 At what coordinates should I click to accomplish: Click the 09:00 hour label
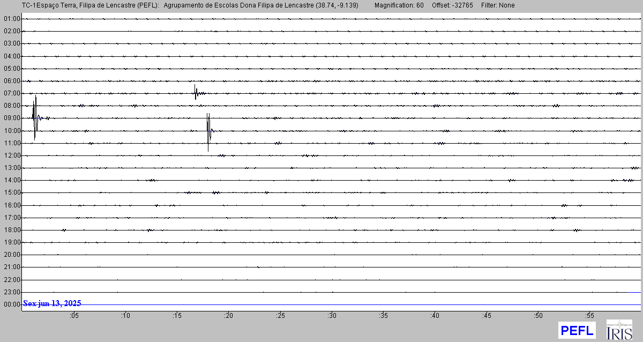click(x=12, y=118)
